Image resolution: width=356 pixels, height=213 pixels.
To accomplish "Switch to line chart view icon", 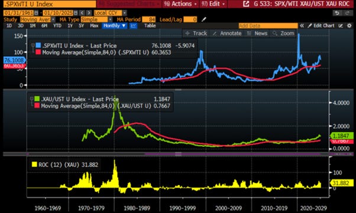I will pos(134,25).
